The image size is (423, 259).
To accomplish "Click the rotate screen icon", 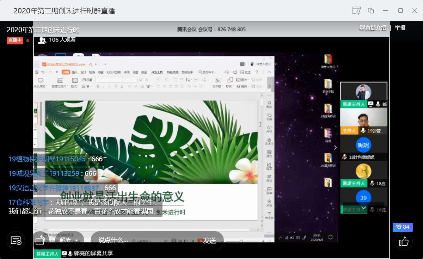I will 40,240.
